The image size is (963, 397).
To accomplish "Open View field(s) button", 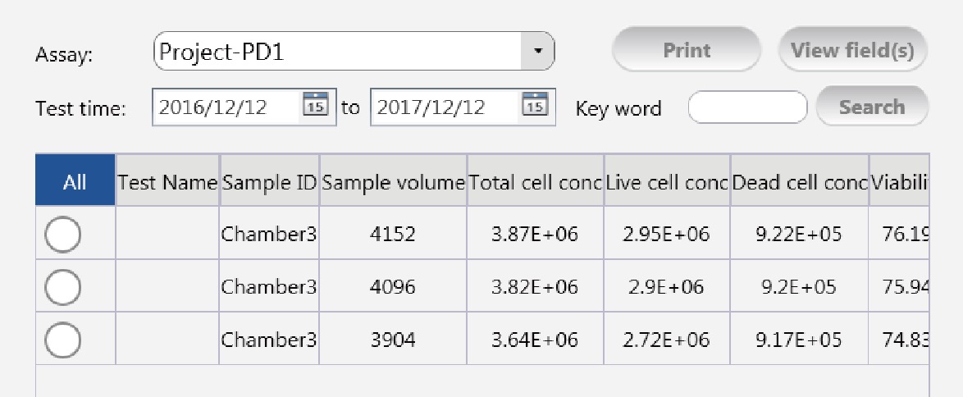I will click(852, 50).
